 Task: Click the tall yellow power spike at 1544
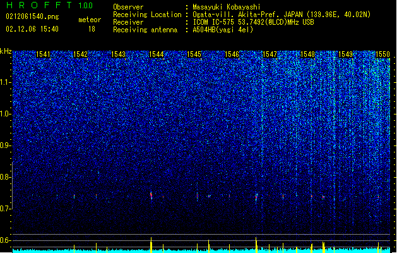[x=151, y=245]
